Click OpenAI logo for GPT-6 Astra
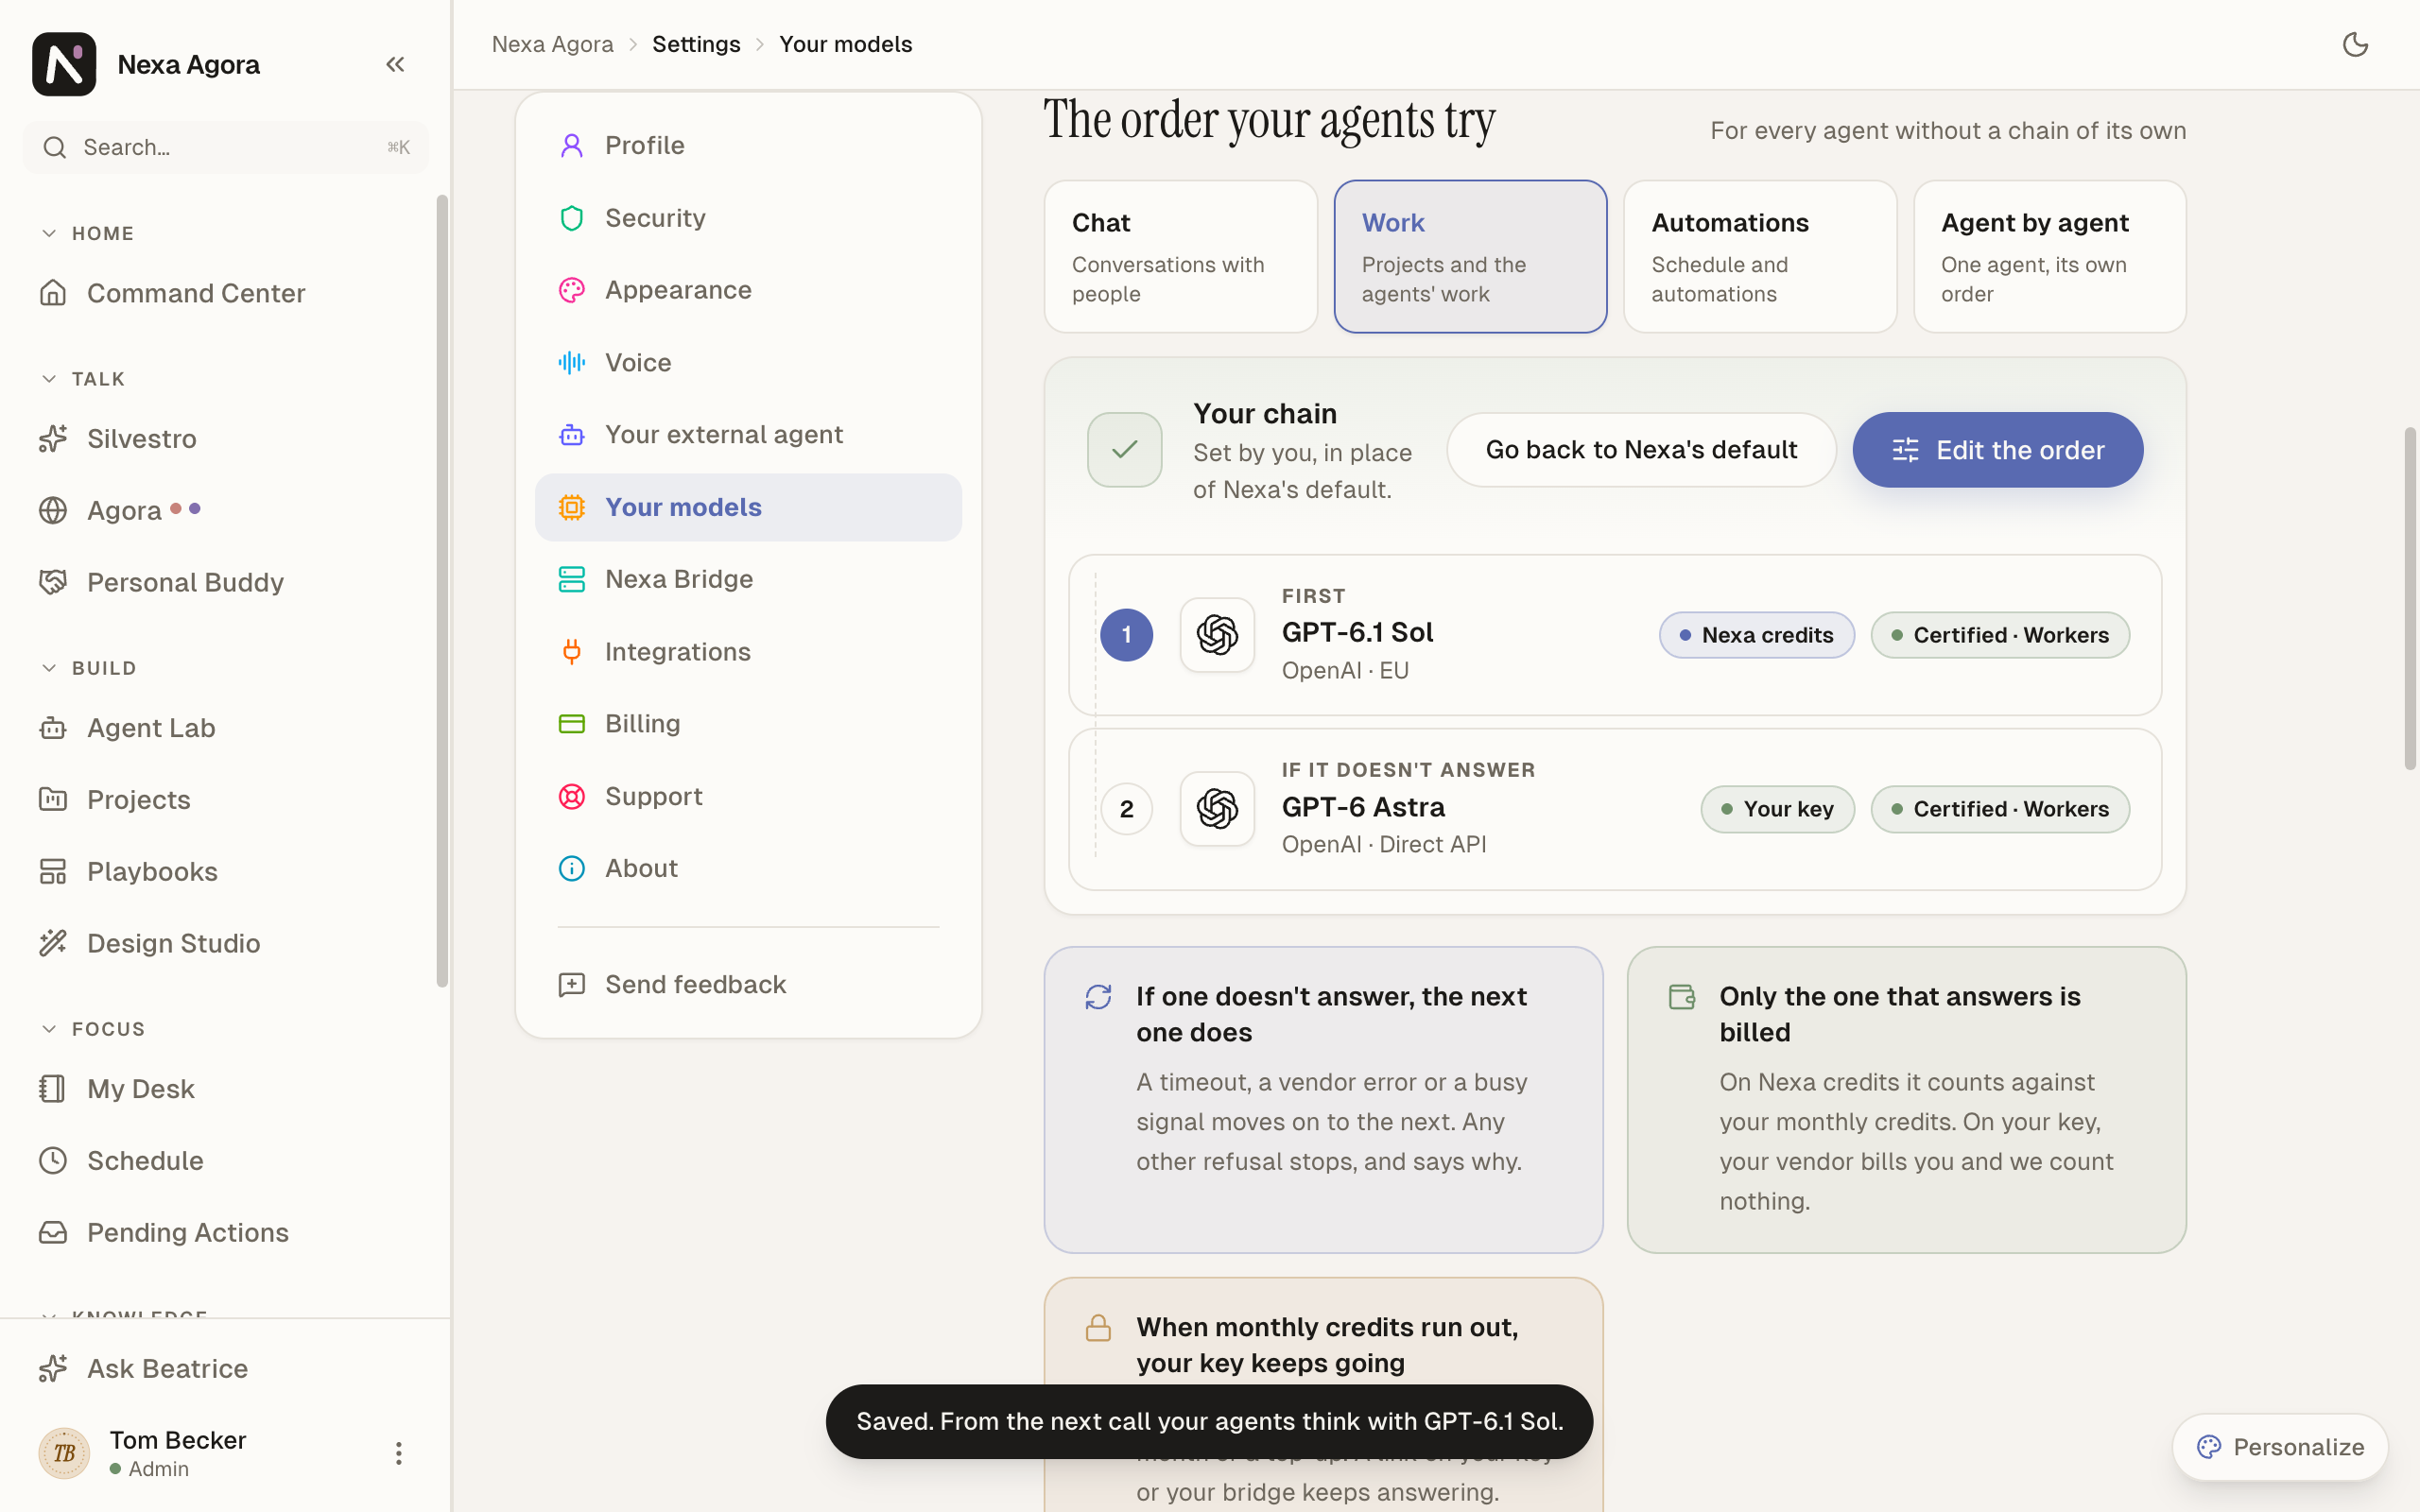Viewport: 2420px width, 1512px height. 1217,809
